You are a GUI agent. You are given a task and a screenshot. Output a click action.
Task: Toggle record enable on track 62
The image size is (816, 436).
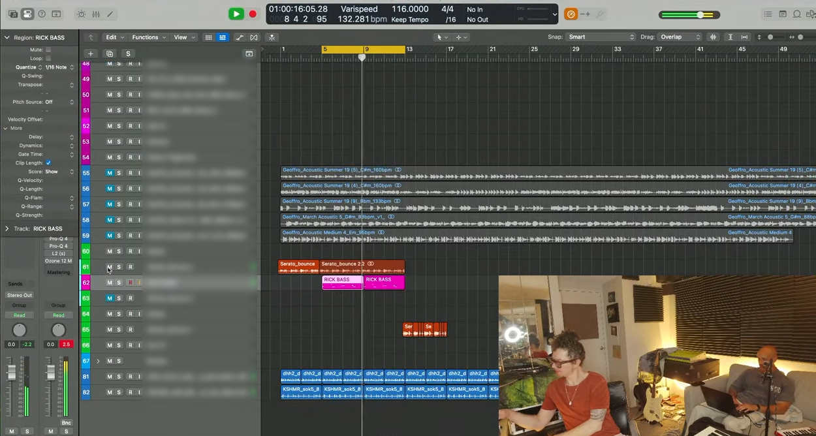[x=131, y=283]
